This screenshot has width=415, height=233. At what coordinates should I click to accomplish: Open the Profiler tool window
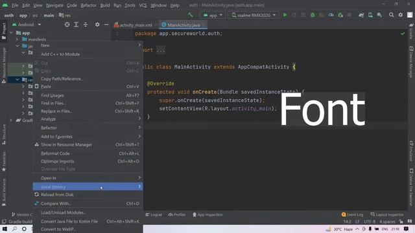[x=177, y=214]
